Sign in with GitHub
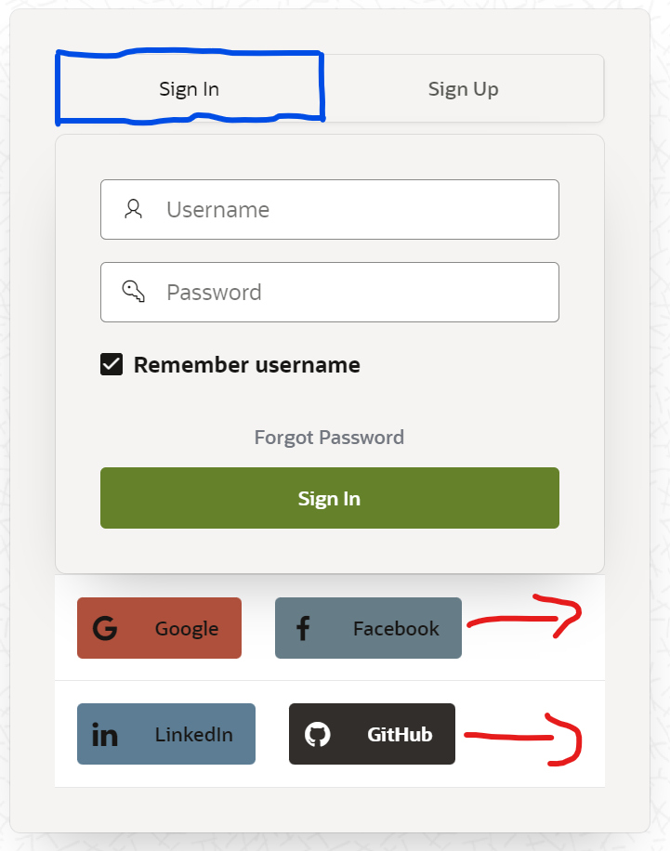Screen dimensions: 670x851 pos(372,734)
